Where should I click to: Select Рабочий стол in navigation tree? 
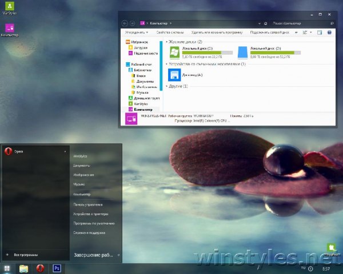139,65
